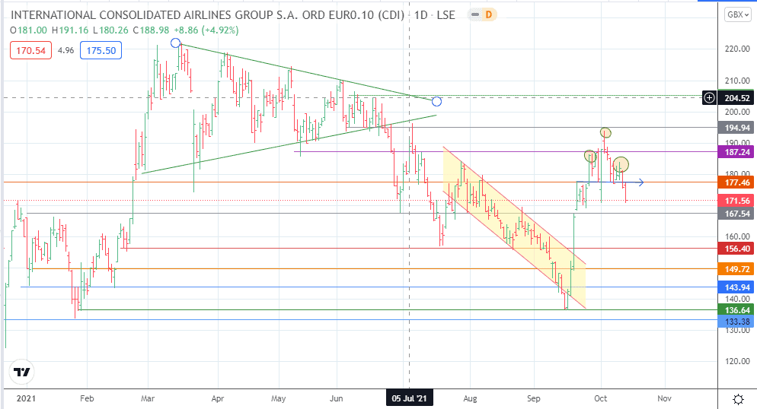The width and height of the screenshot is (757, 409).
Task: Select the 133.38 light blue price label
Action: pos(737,322)
